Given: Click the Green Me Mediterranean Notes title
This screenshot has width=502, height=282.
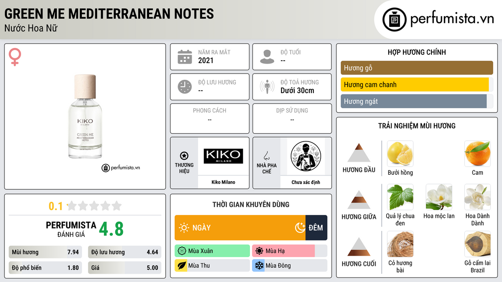Looking at the screenshot, I should pyautogui.click(x=109, y=14).
